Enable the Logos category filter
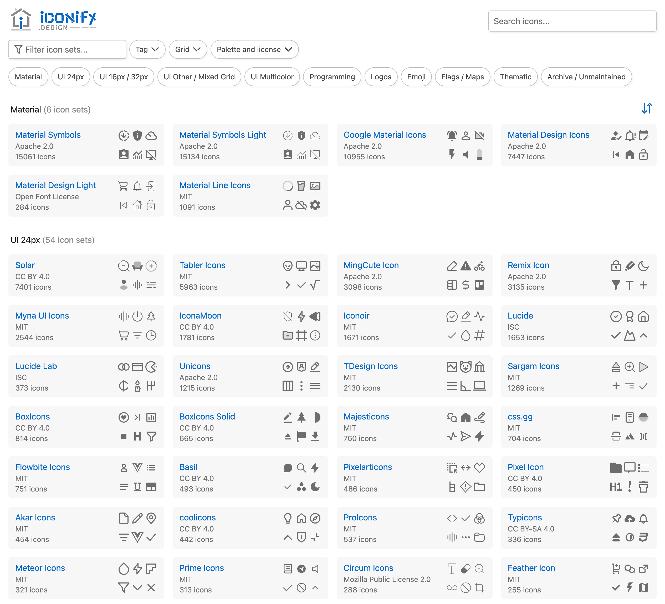The width and height of the screenshot is (665, 604). (381, 76)
